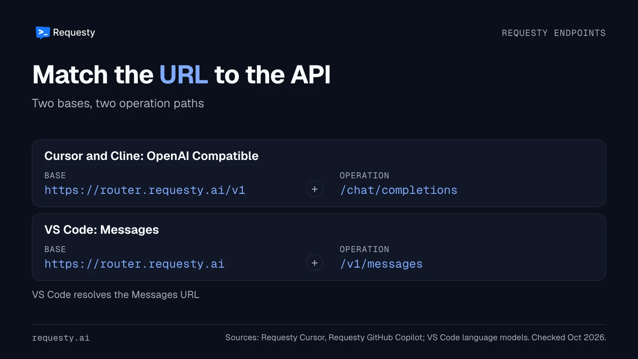The width and height of the screenshot is (638, 359).
Task: Click the heading Match the URL to the API
Action: tap(181, 75)
